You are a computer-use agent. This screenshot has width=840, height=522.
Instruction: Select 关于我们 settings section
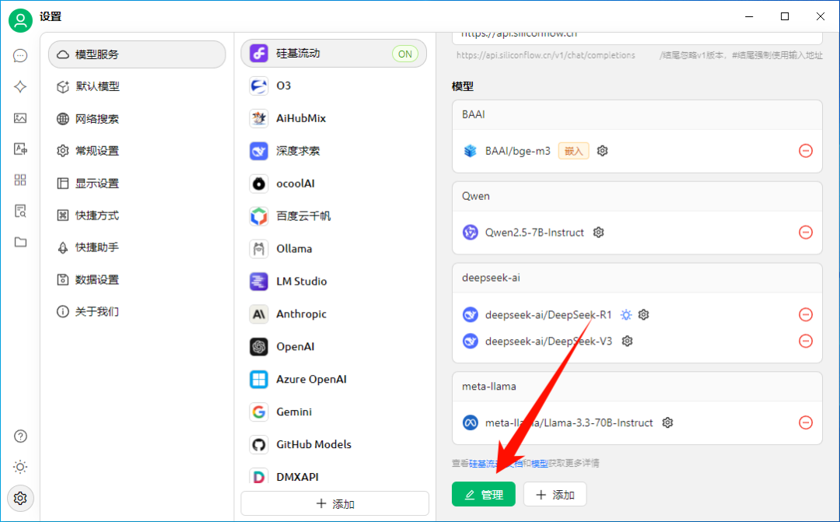point(137,311)
